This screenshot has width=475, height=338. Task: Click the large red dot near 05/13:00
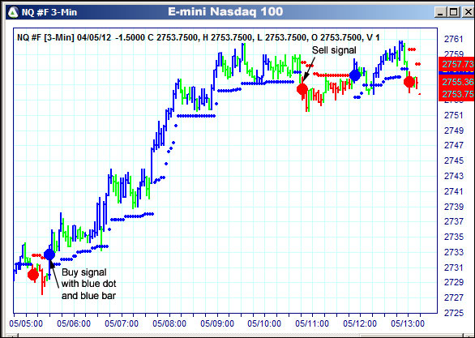(409, 82)
